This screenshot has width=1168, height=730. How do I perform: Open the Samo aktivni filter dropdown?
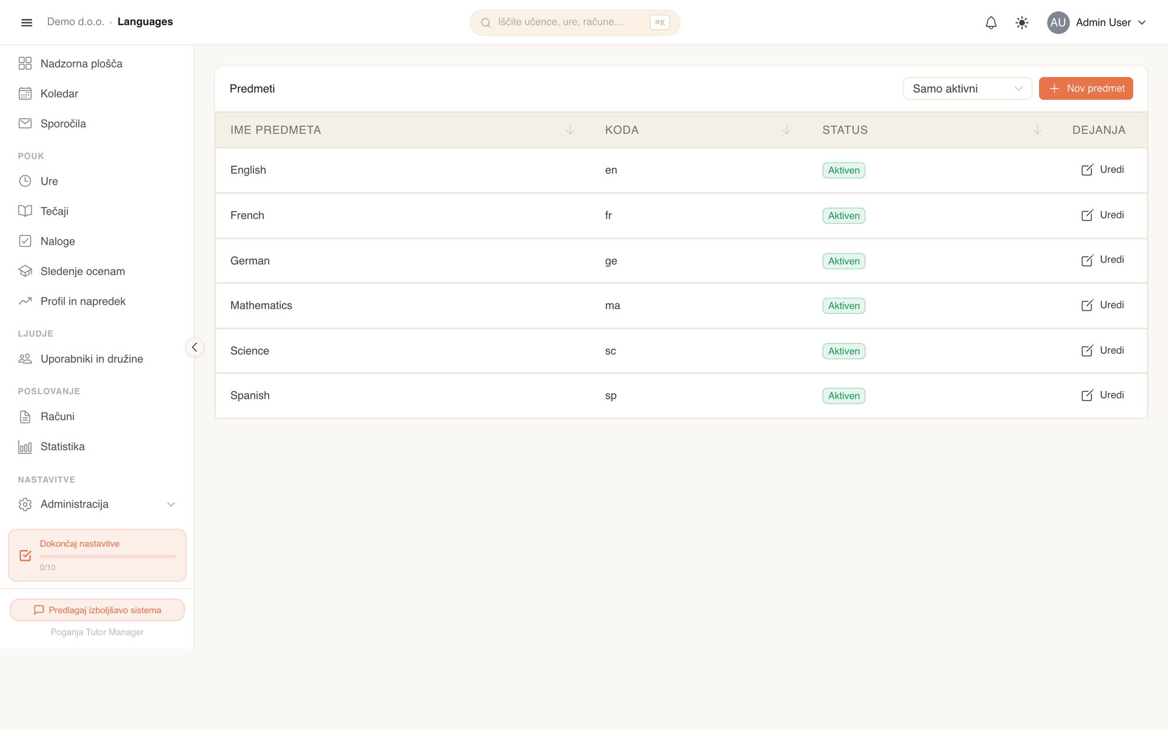(x=967, y=88)
